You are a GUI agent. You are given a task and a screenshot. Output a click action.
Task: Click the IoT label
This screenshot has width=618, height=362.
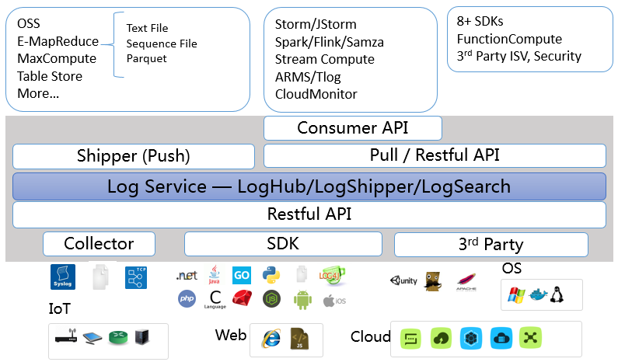coord(60,309)
